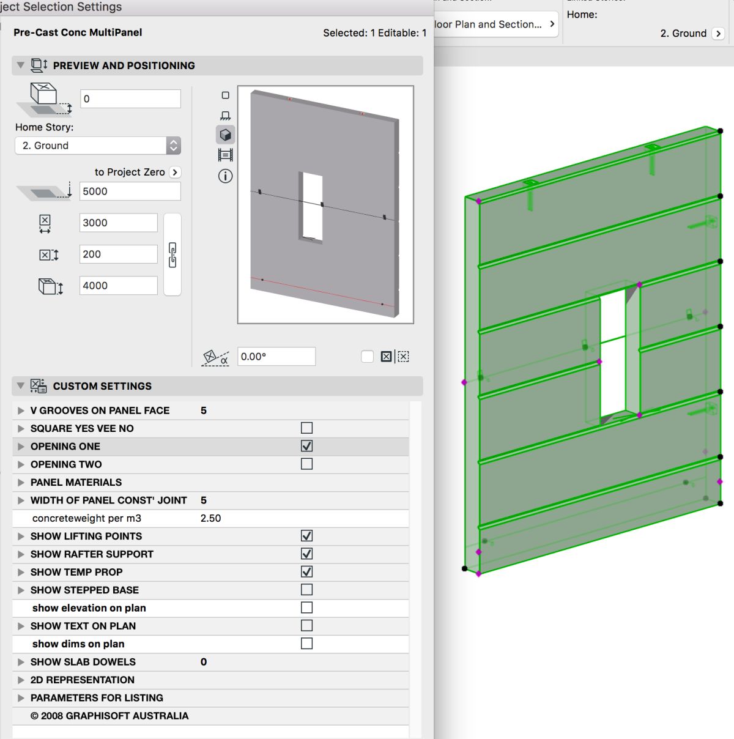The image size is (734, 739).
Task: Expand V GROOVES ON PANEL FACE
Action: (x=21, y=410)
